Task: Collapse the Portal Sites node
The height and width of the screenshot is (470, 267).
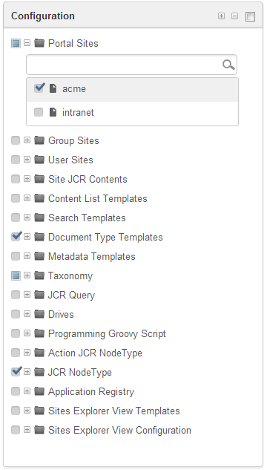Action: tap(27, 43)
